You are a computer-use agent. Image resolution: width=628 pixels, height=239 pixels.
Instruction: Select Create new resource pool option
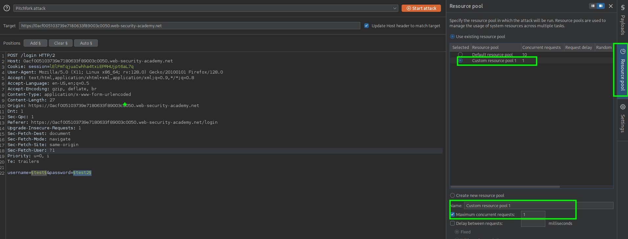(x=452, y=195)
